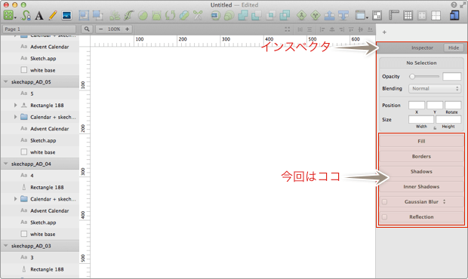Viewport: 468px width, 279px height.
Task: Enable the Reflection checkbox
Action: [x=384, y=216]
